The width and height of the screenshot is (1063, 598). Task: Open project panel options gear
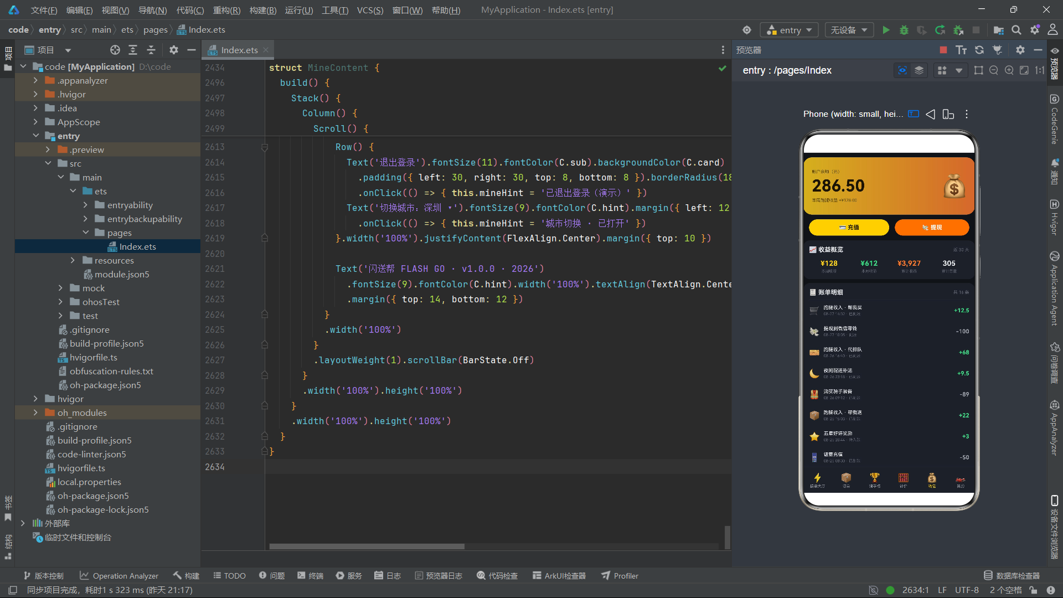(x=174, y=50)
